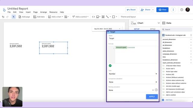Open the Running calculation dropdown

[131, 90]
